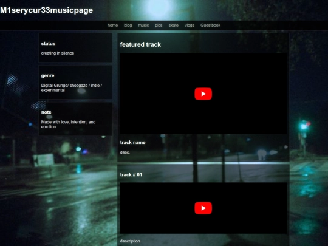Click the 'track // 01' heading
This screenshot has height=246, width=328.
click(131, 175)
